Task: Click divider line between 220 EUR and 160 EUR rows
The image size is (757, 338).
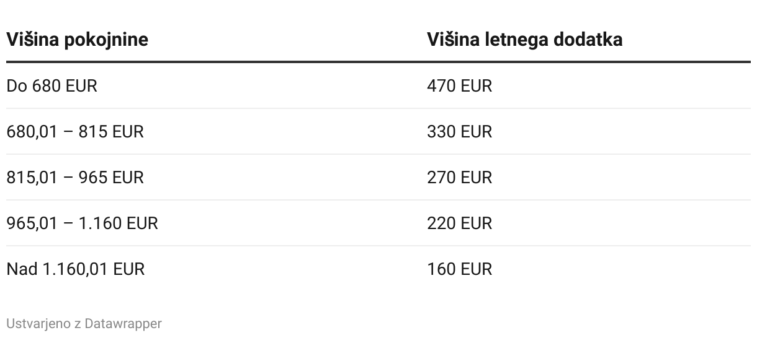Action: pyautogui.click(x=378, y=246)
